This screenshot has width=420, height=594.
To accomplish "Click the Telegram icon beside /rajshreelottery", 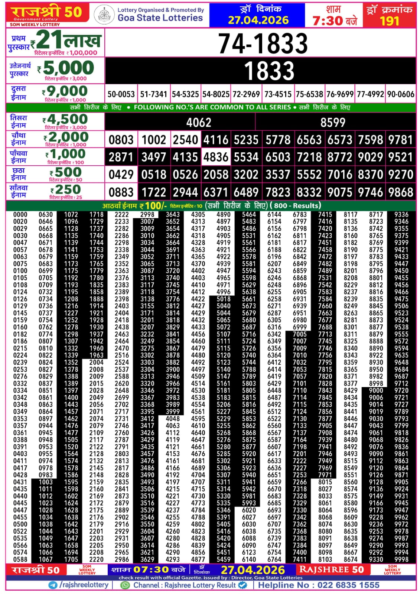I will [x=53, y=585].
